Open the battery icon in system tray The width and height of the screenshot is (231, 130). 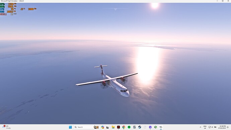tap(215, 127)
